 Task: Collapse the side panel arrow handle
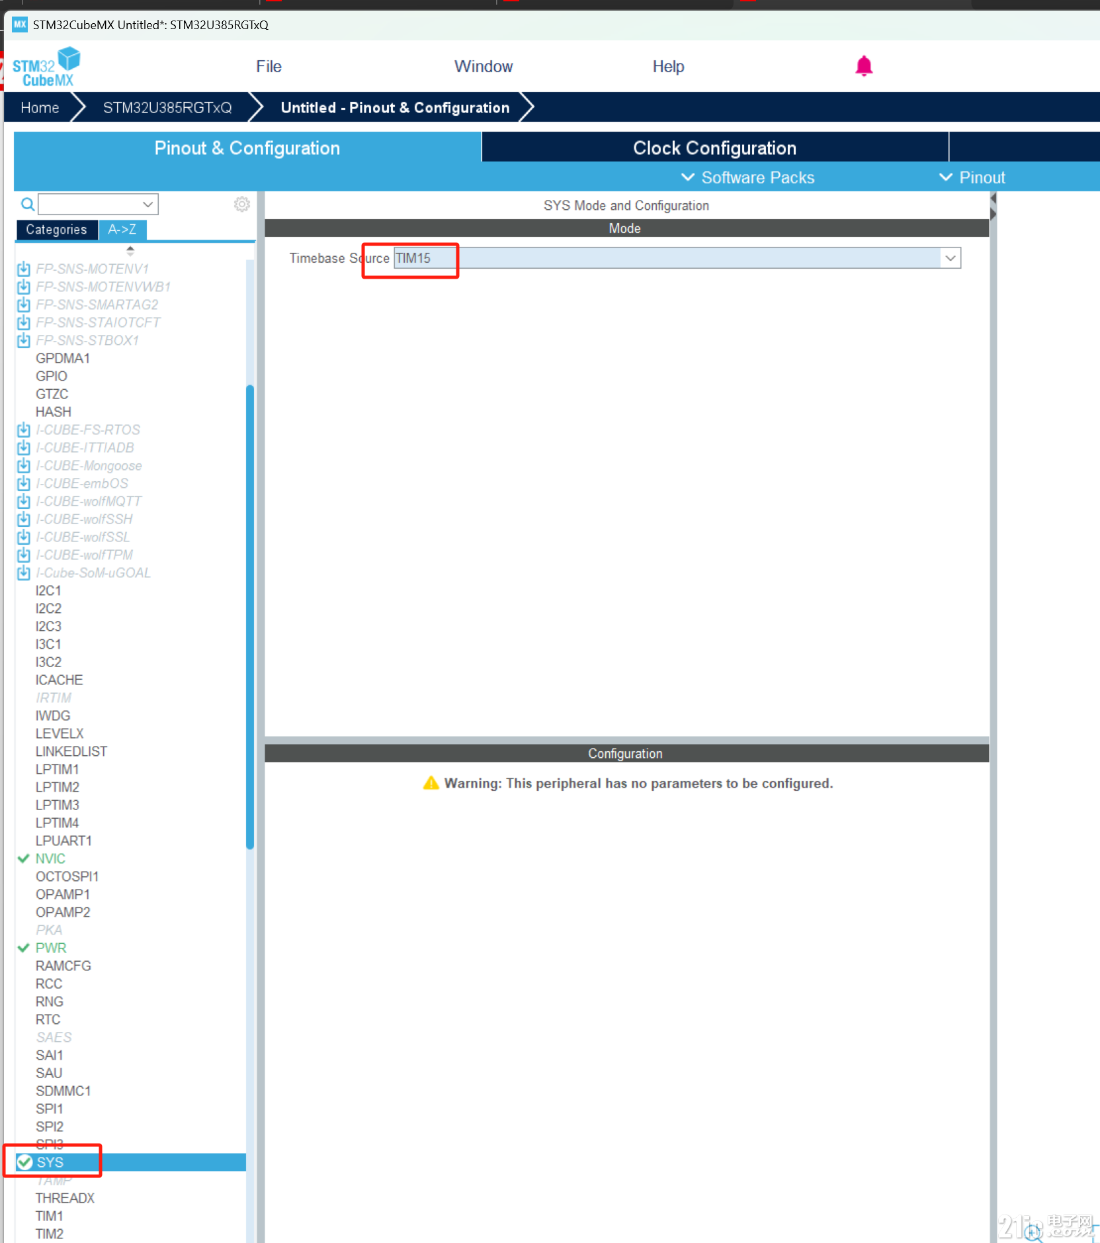click(993, 206)
